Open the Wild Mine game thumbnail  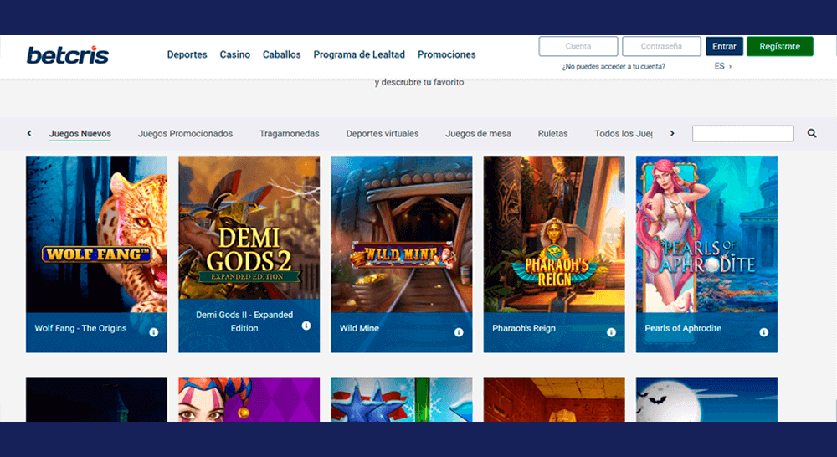[x=402, y=234]
